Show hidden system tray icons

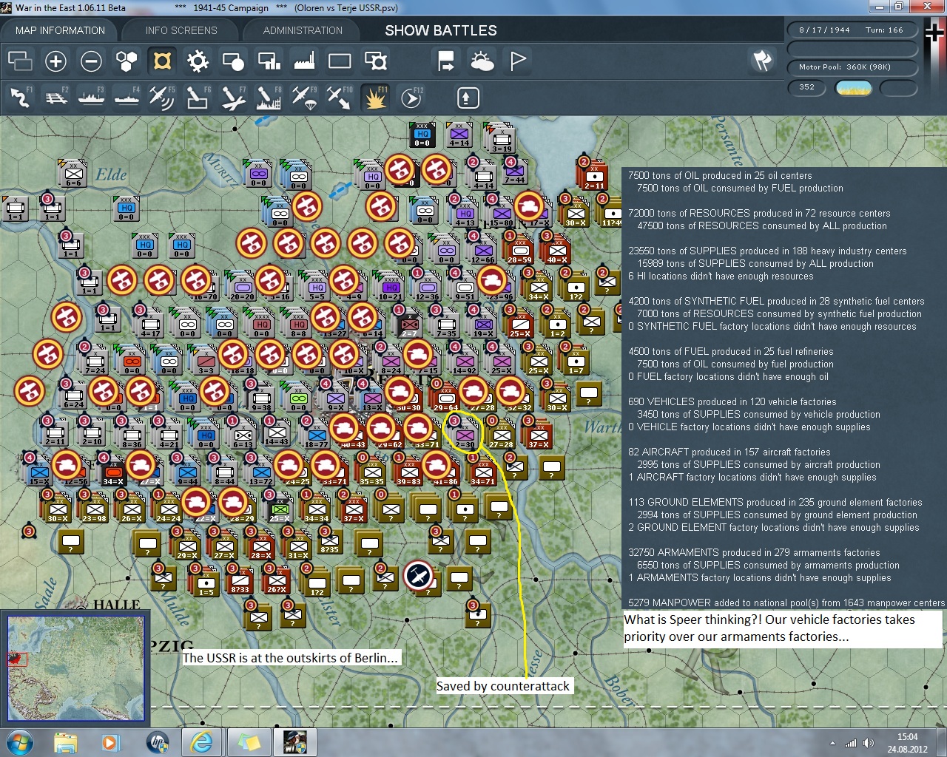833,743
